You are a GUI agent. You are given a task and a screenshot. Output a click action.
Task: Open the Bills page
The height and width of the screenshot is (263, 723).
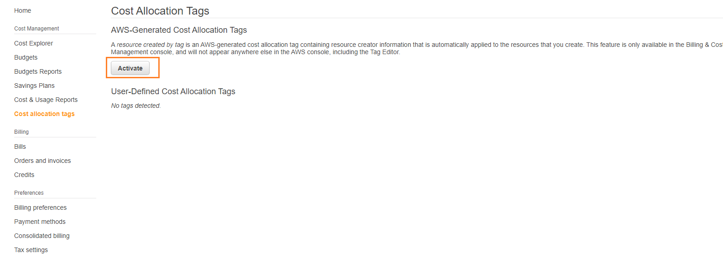tap(20, 147)
